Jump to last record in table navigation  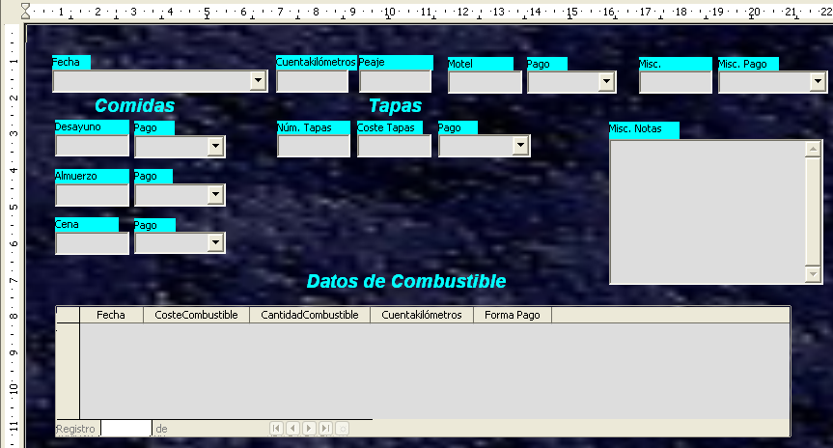325,428
